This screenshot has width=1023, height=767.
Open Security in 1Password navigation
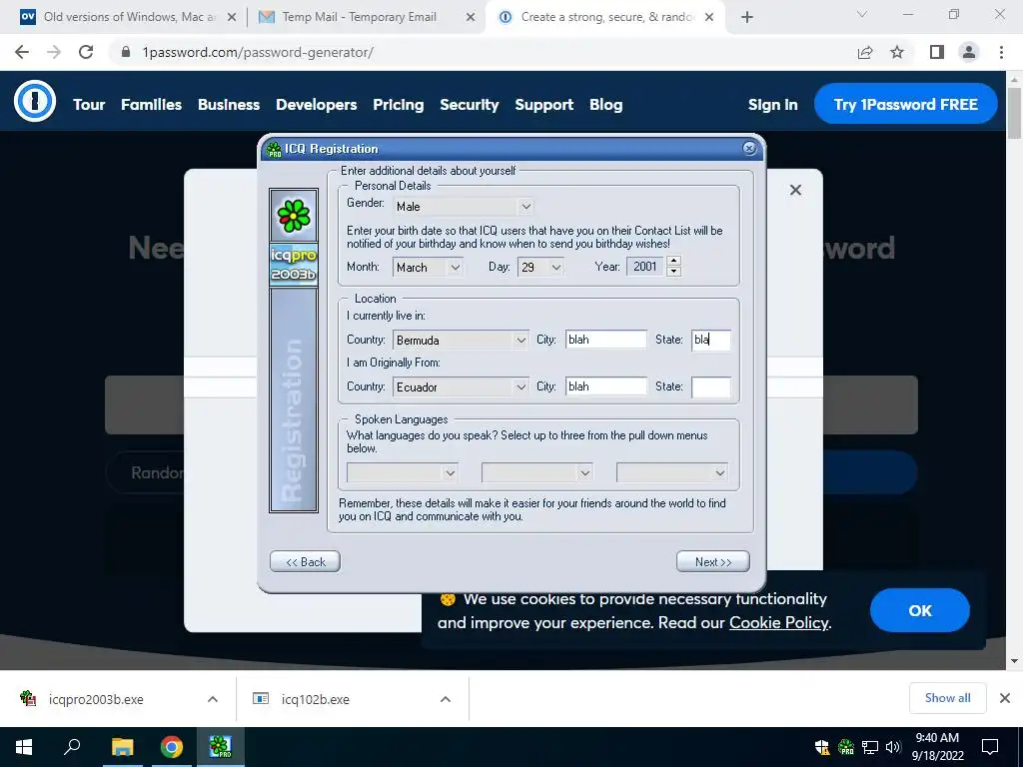pos(470,104)
